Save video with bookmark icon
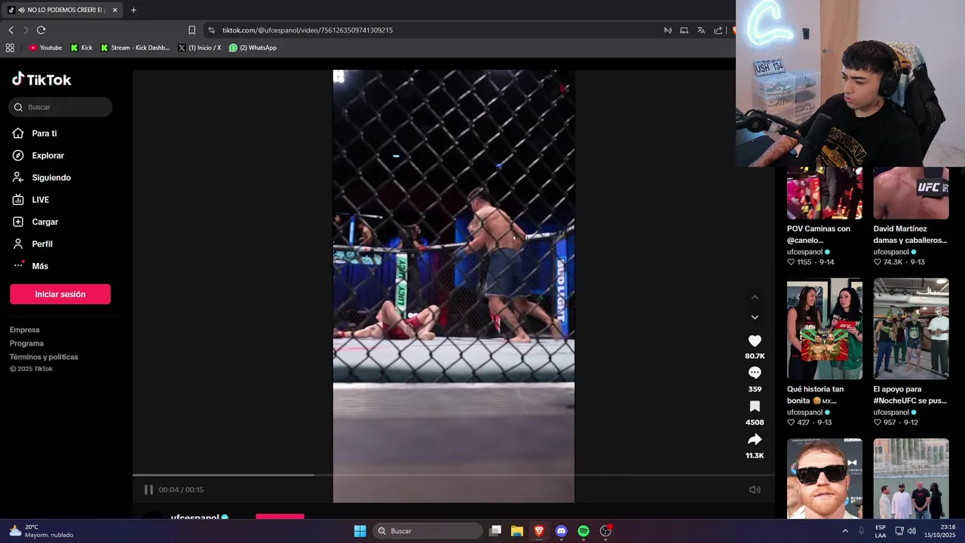 tap(755, 406)
